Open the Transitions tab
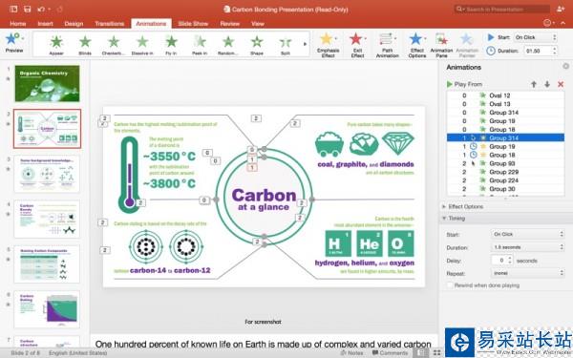The height and width of the screenshot is (358, 573). pos(109,24)
